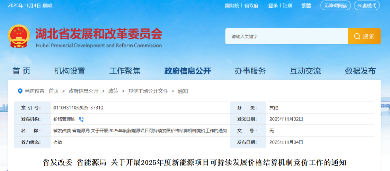The height and width of the screenshot is (171, 390).
Task: Click the Hubei Provincial Development and Reform Commission subtitle
Action: pos(99,46)
